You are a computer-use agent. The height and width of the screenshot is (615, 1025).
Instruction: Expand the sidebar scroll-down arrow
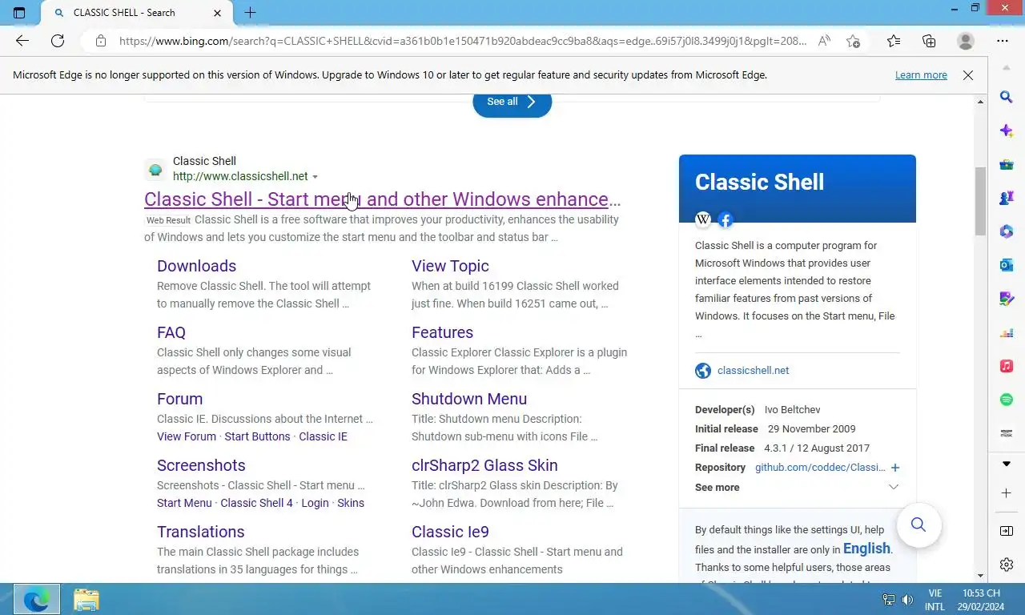[x=1007, y=464]
